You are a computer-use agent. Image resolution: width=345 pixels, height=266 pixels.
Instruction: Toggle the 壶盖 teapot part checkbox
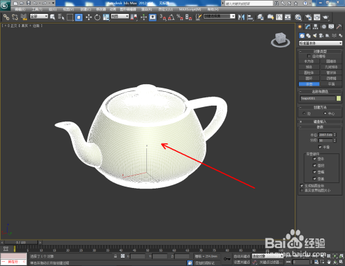pos(315,178)
